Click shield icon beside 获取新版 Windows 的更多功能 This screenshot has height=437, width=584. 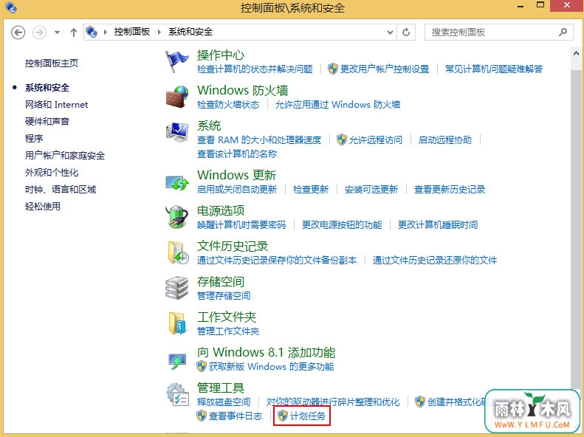point(202,366)
